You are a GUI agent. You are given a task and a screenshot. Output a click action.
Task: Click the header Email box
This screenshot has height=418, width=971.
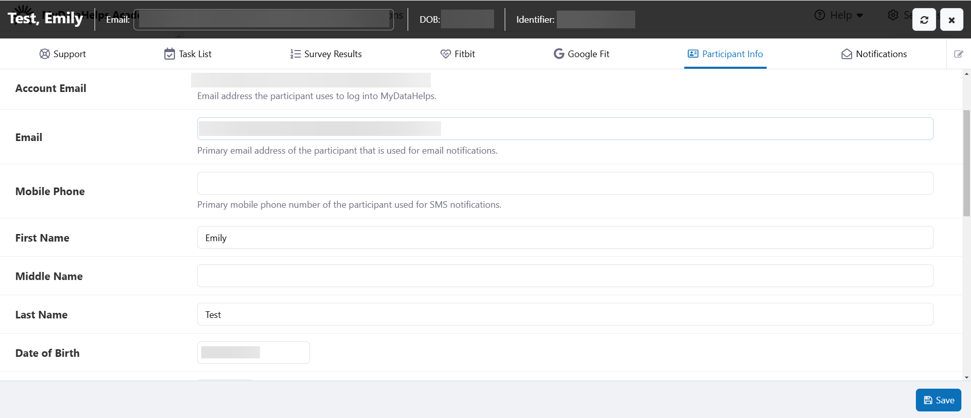(263, 20)
